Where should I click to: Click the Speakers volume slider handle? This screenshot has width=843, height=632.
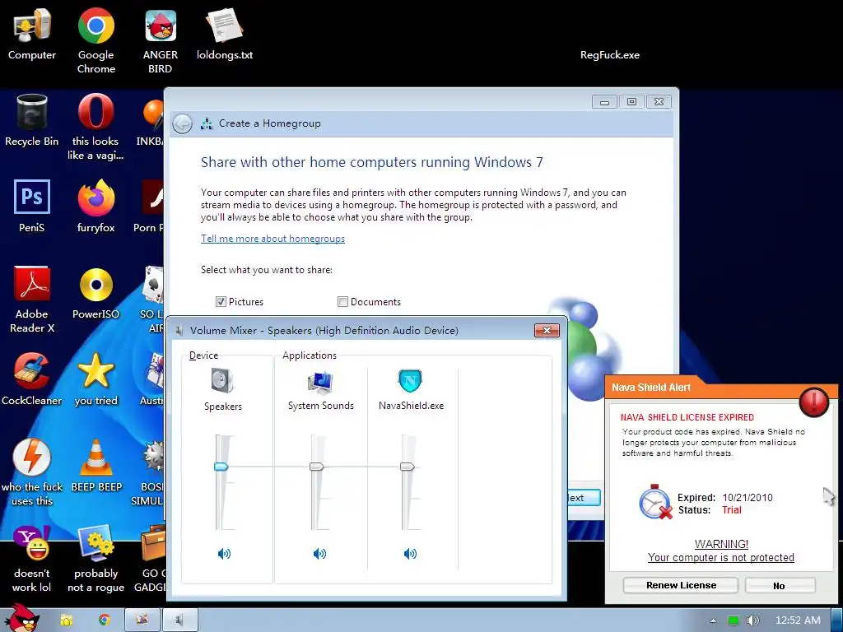tap(221, 467)
